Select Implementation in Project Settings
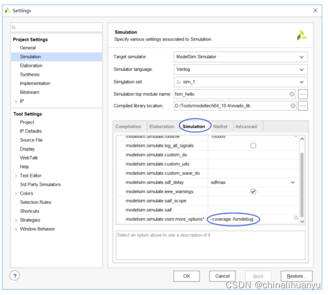Viewport: 328px width, 295px height. pyautogui.click(x=35, y=83)
